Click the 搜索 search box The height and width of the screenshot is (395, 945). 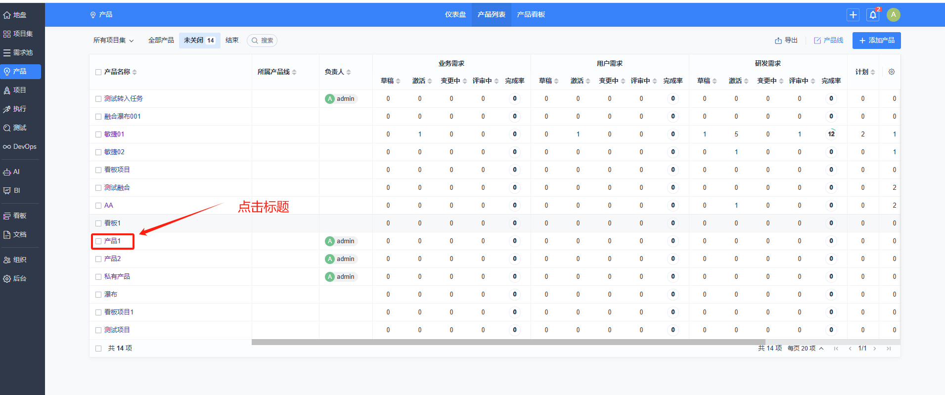coord(263,41)
